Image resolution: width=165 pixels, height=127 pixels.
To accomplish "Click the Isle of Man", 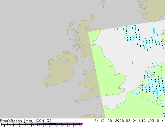I will [x=84, y=62].
